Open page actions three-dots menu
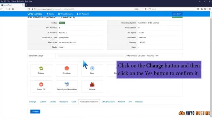 click(142, 9)
